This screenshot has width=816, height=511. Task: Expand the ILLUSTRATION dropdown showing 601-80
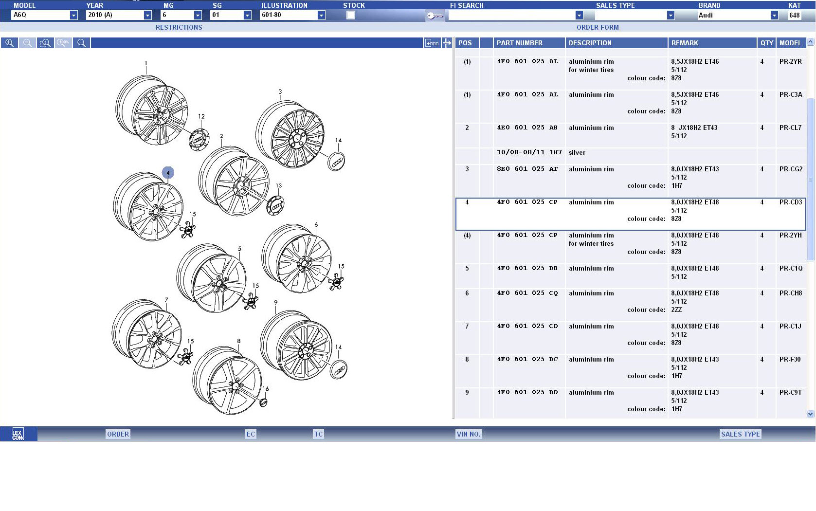[x=321, y=15]
